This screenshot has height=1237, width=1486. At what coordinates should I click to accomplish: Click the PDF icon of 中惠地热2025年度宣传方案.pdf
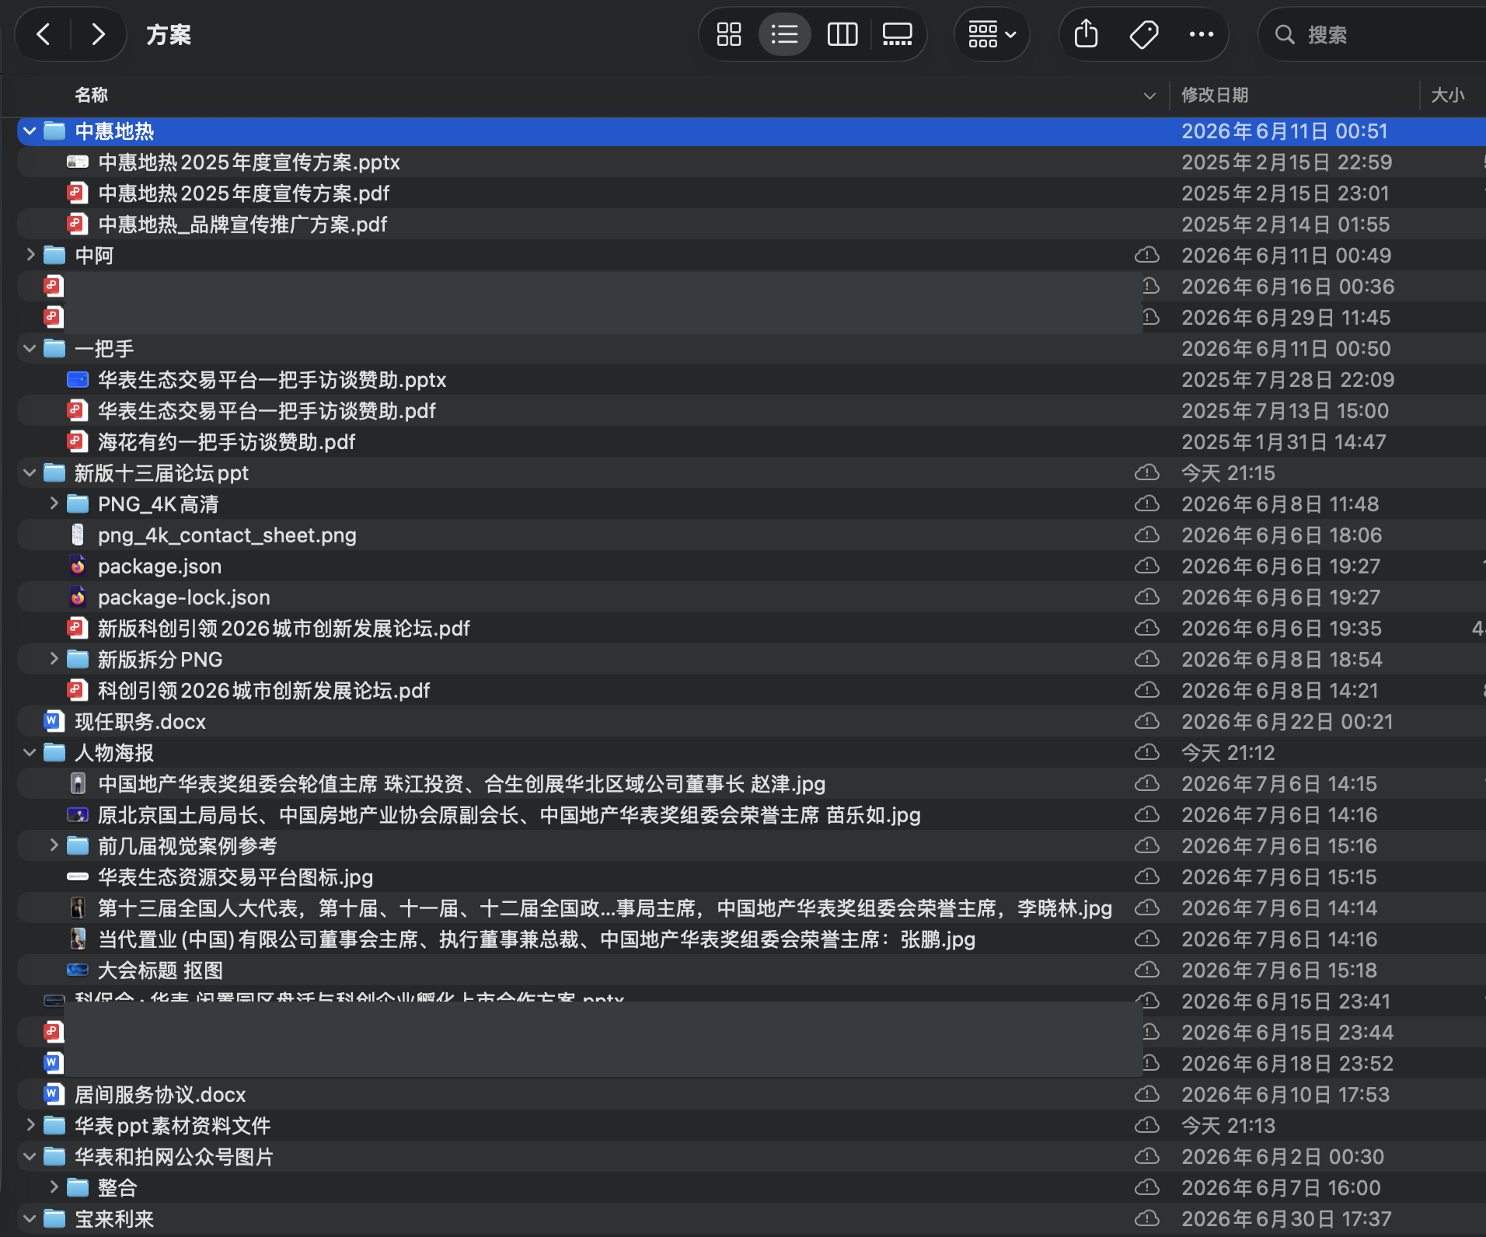pyautogui.click(x=77, y=193)
